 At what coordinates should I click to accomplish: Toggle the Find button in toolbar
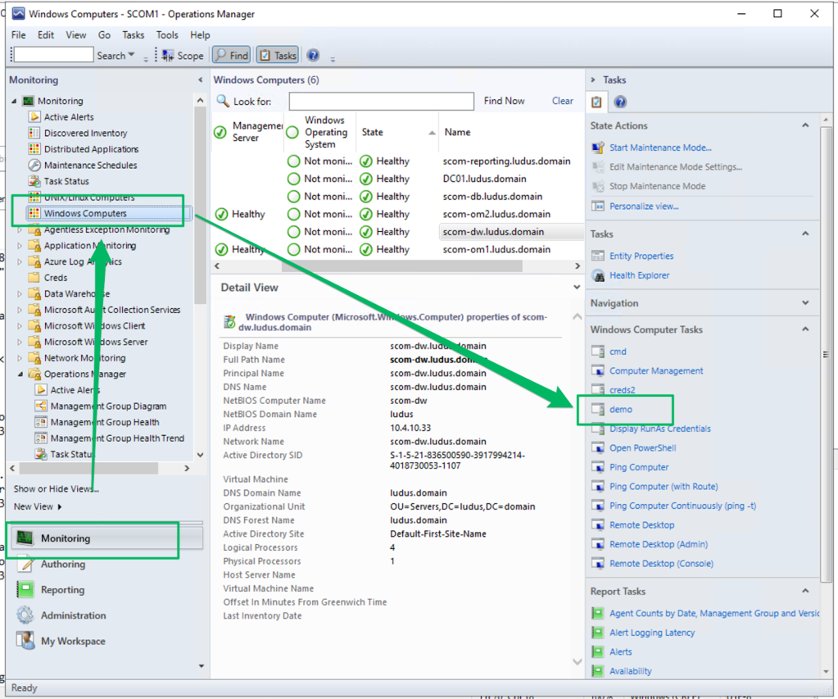click(x=231, y=56)
